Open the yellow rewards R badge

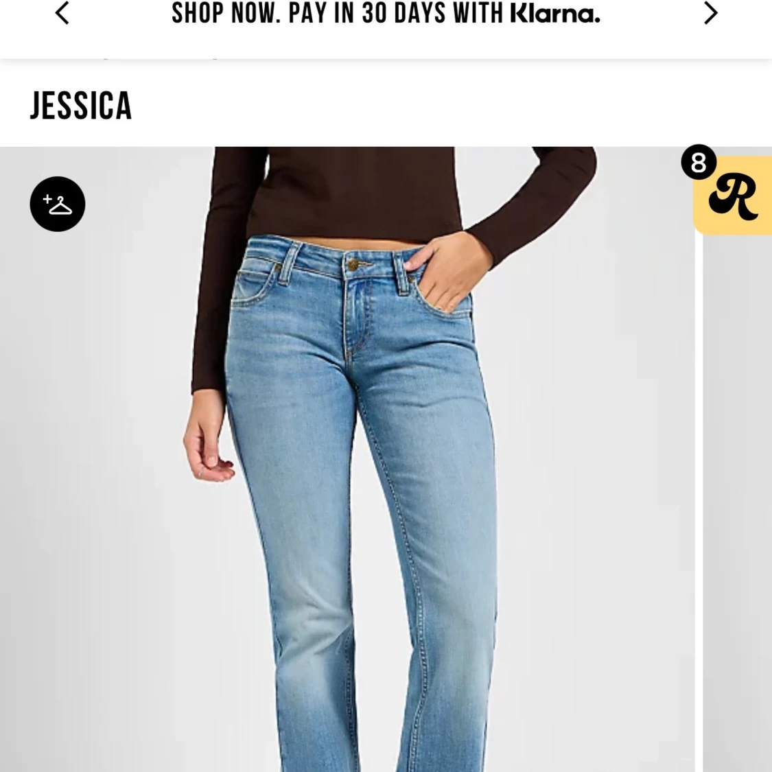[733, 196]
